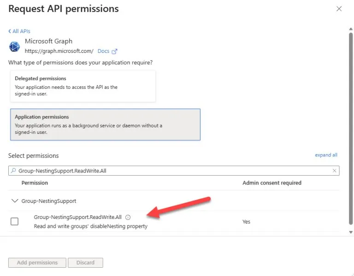The width and height of the screenshot is (354, 276).
Task: Select the Delegated permissions card
Action: [83, 86]
